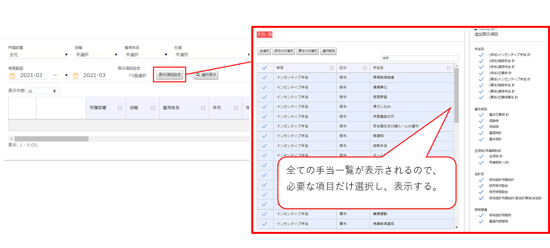The width and height of the screenshot is (550, 248).
Task: Sort the 区分 column in allowance list
Action: [363, 68]
